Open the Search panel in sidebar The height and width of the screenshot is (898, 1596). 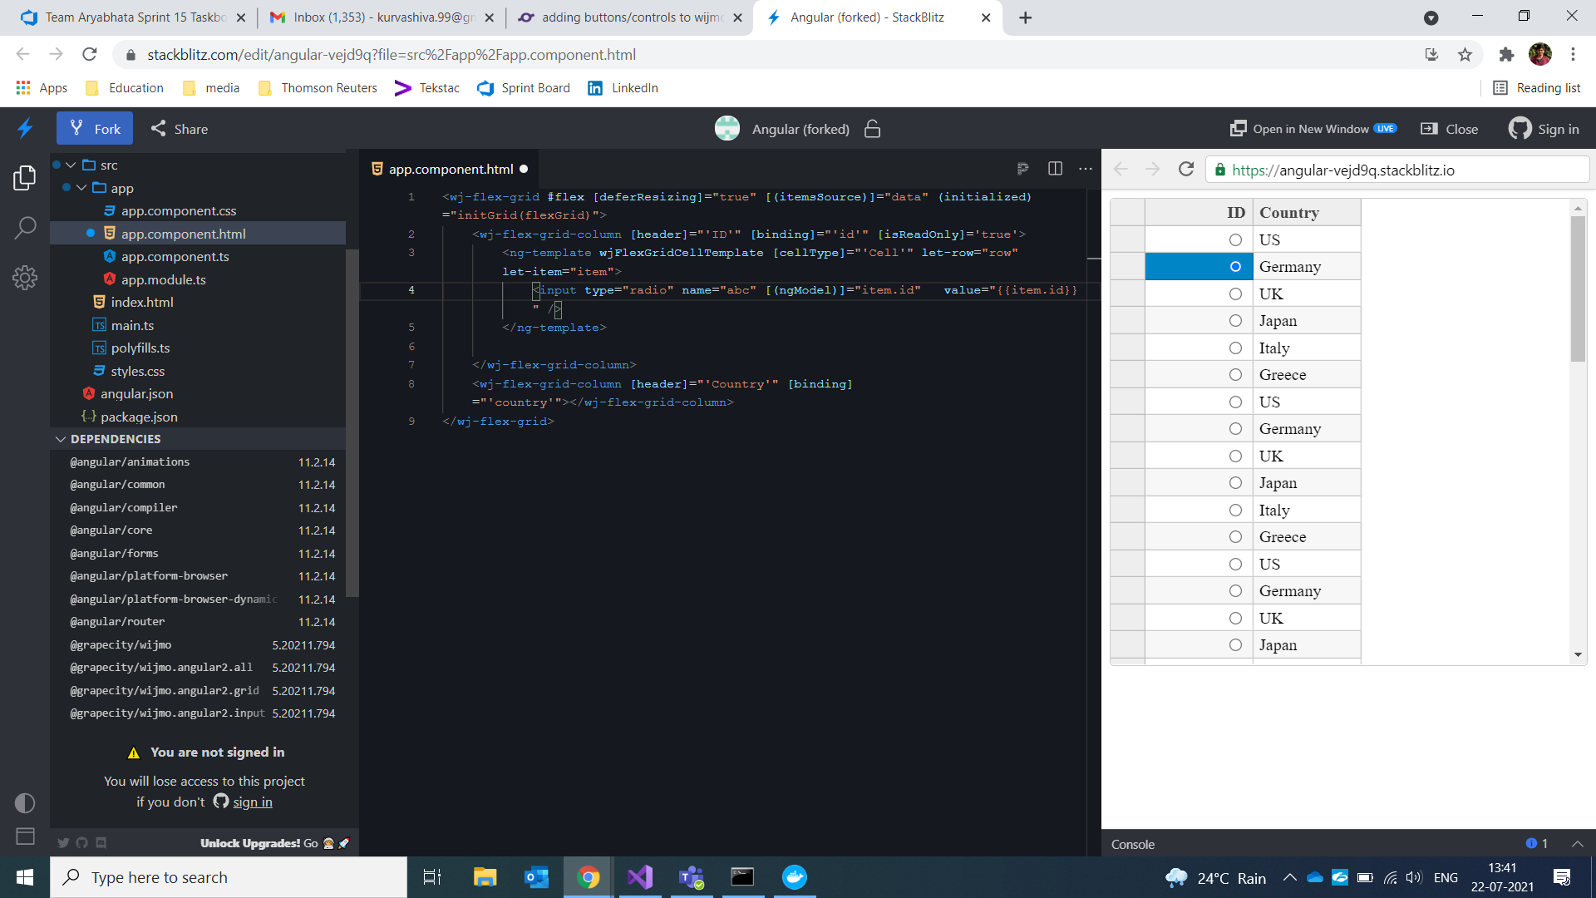pyautogui.click(x=25, y=227)
